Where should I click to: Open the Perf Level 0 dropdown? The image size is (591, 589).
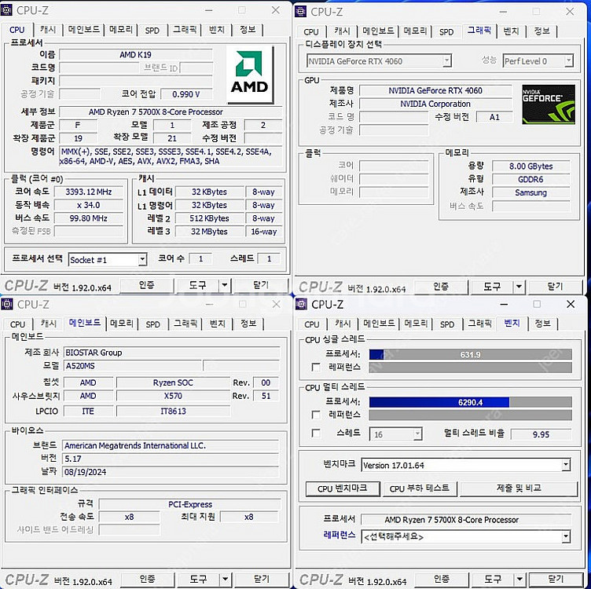(x=569, y=60)
